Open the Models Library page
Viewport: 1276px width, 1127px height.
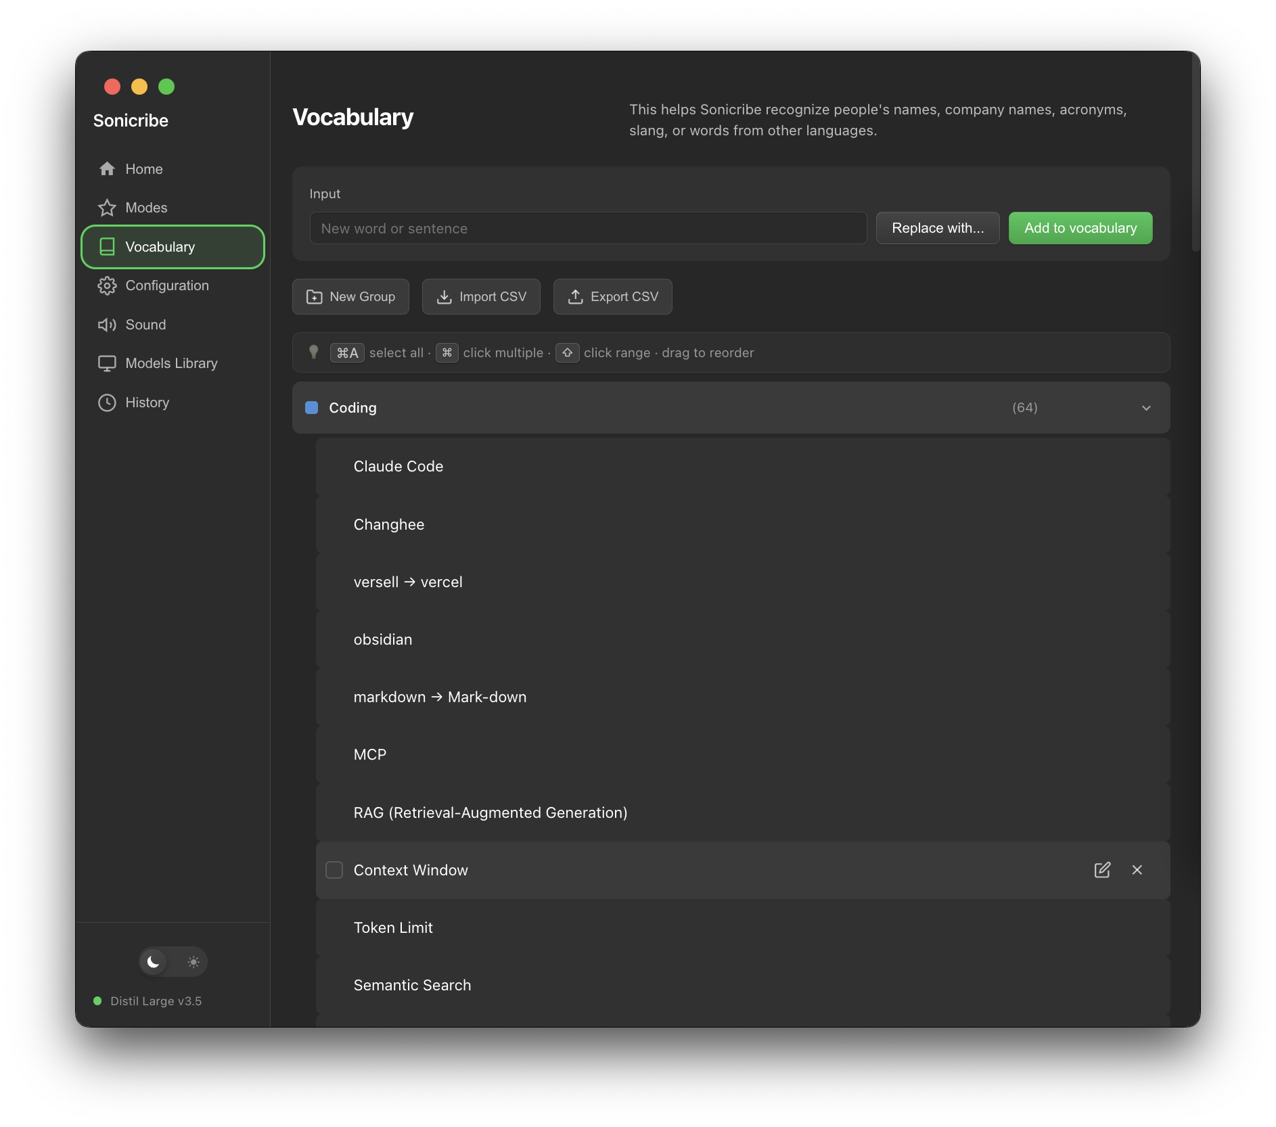173,363
